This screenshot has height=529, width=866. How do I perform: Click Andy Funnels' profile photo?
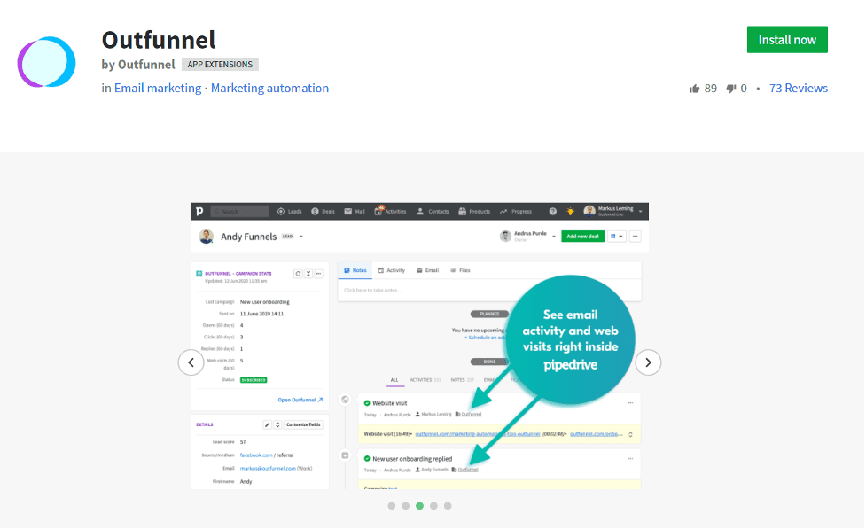click(207, 237)
